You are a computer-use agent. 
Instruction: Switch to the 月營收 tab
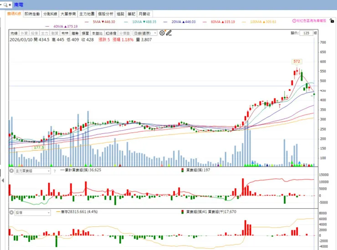click(x=144, y=14)
